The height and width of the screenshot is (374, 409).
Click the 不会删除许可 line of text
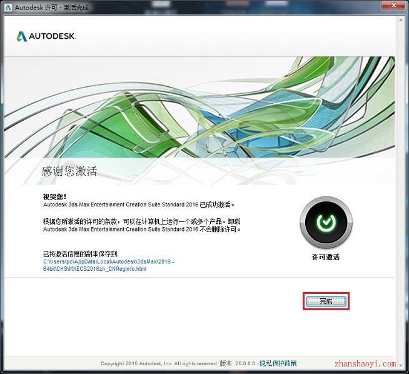141,230
